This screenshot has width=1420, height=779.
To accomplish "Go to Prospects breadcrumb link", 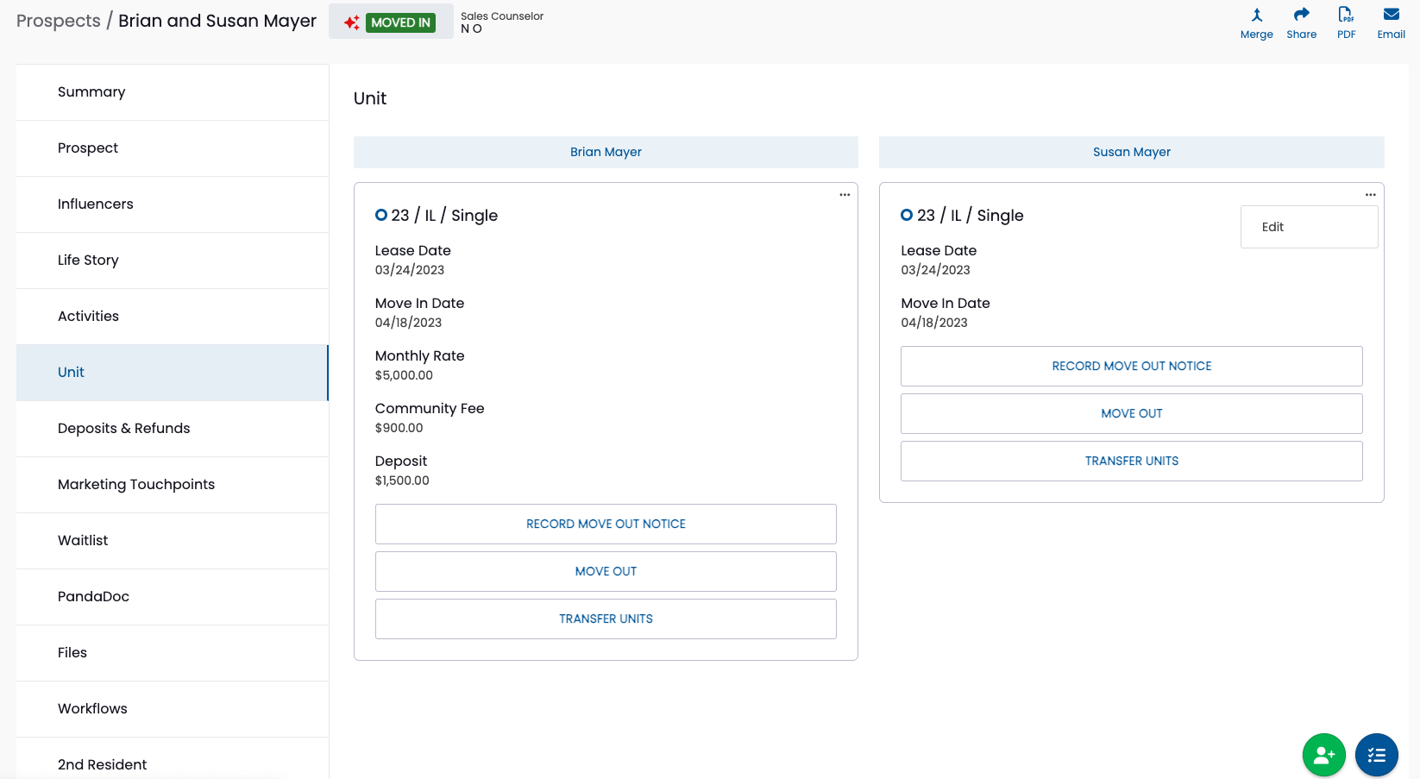I will coord(59,21).
